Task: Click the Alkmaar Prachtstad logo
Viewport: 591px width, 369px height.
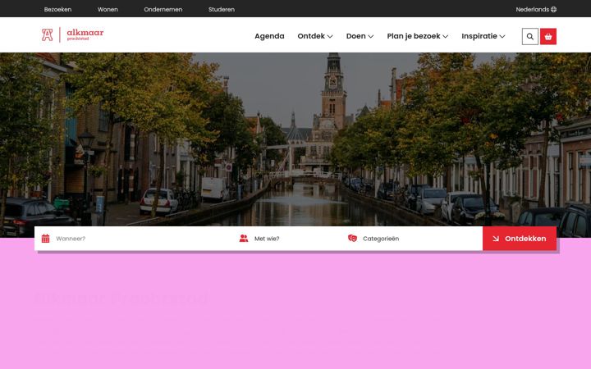Action: [72, 35]
